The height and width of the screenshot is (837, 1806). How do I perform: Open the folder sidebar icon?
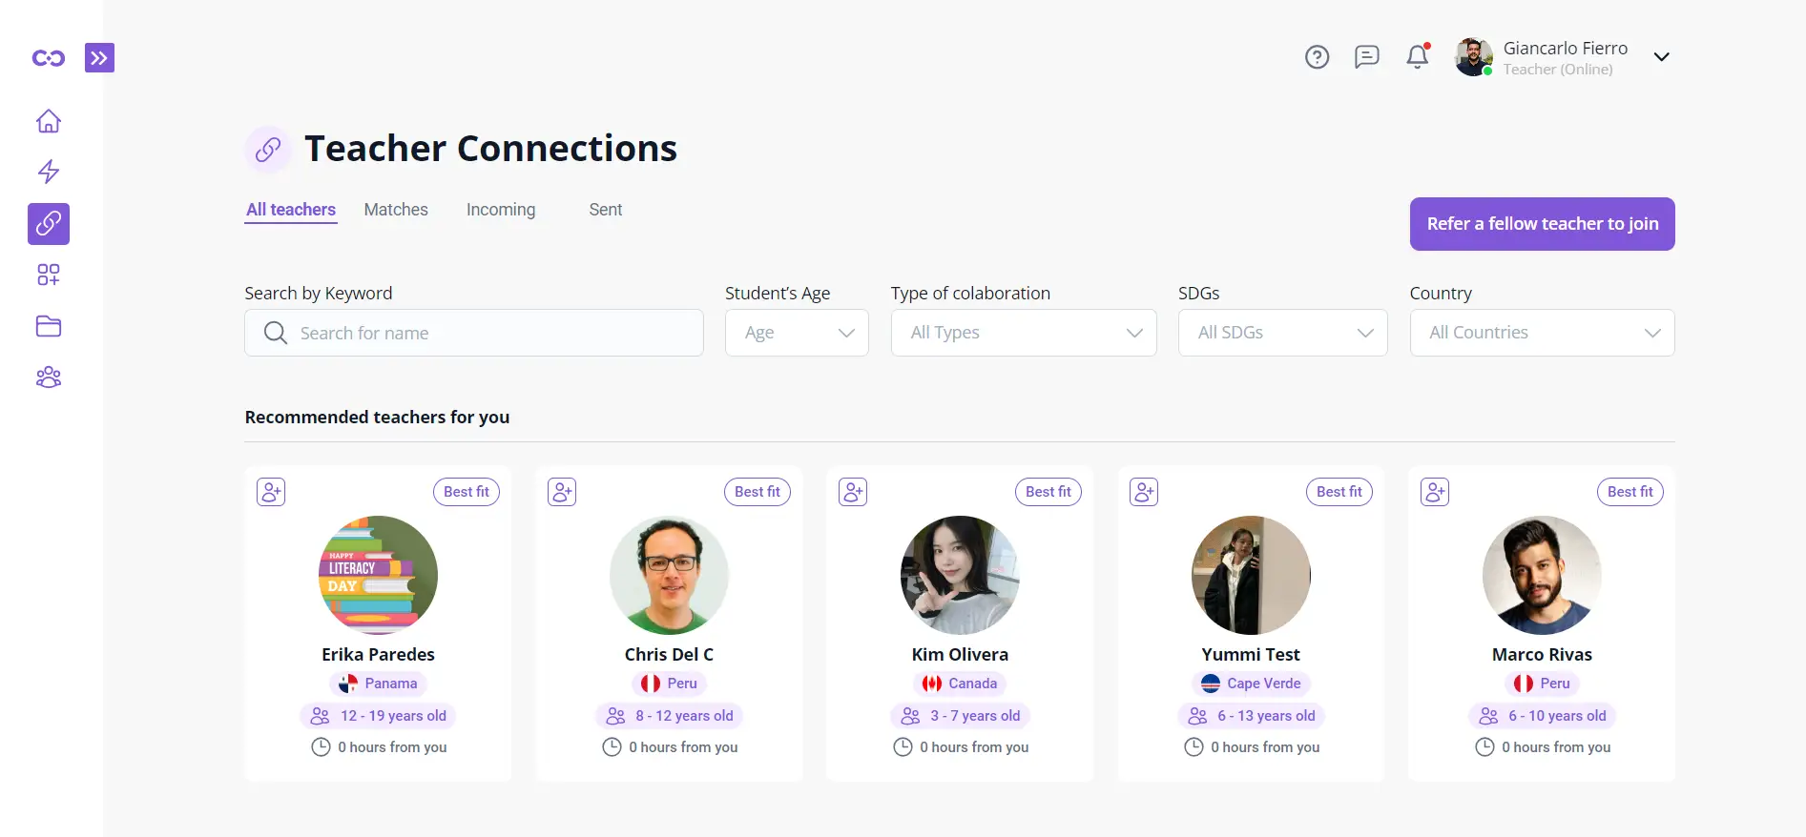(x=49, y=326)
